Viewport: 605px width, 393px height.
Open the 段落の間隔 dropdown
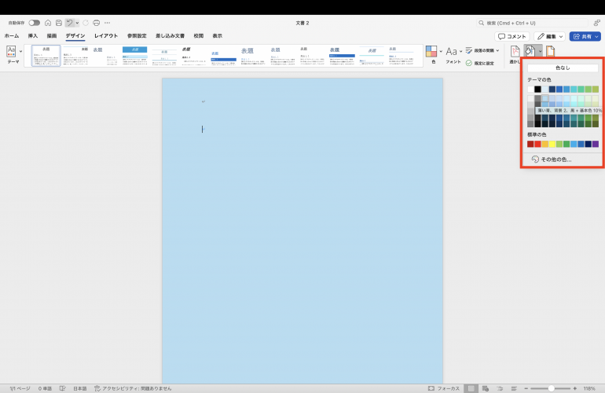coord(482,50)
